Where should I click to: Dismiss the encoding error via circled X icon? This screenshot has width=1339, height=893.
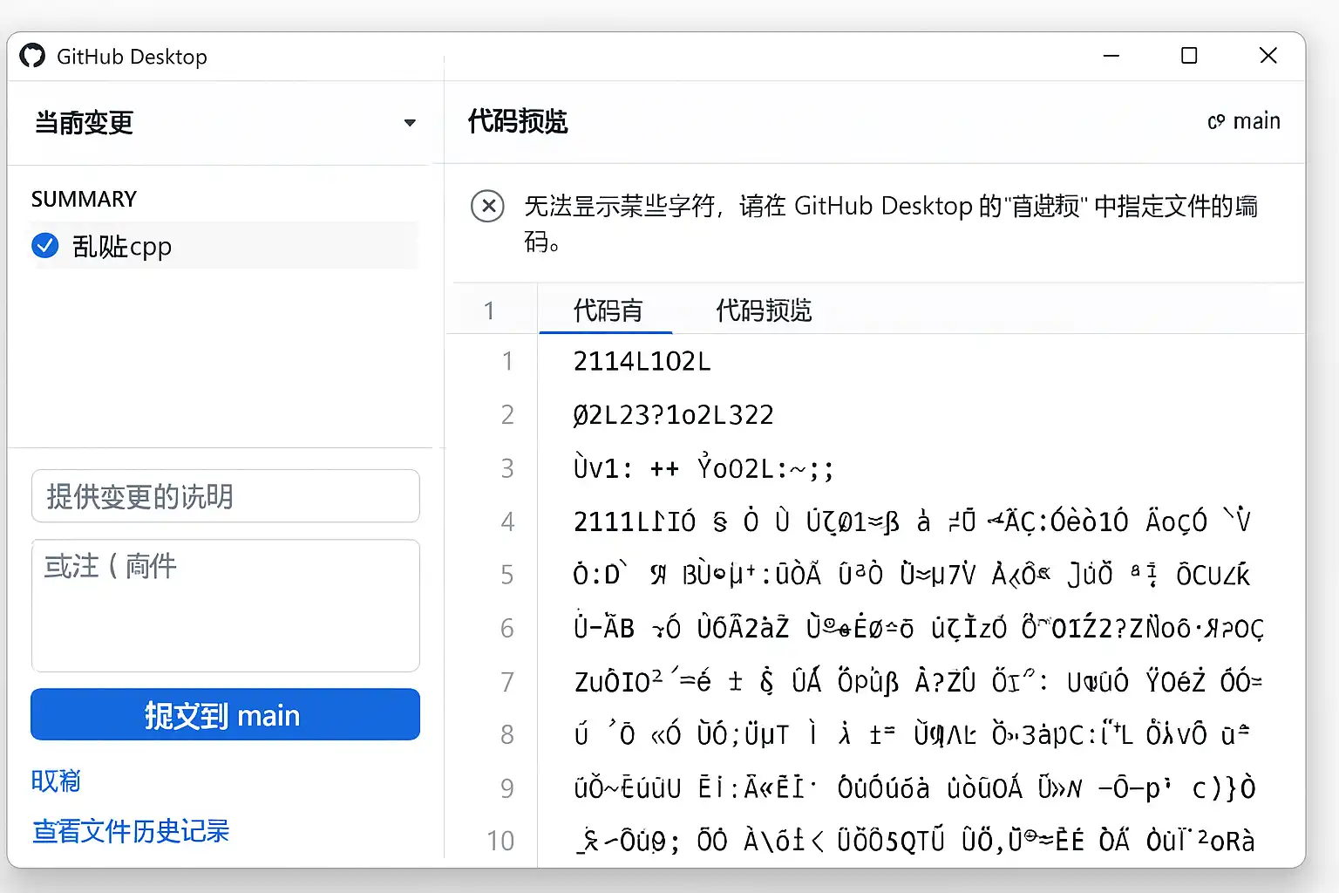(x=487, y=207)
